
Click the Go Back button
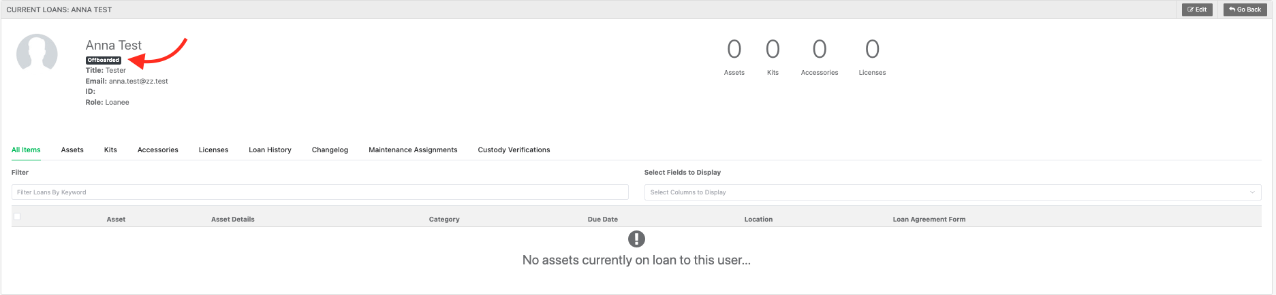1245,10
